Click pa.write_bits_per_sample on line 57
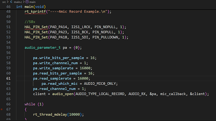Viewport: 216px width, 121px height. pos(59,58)
